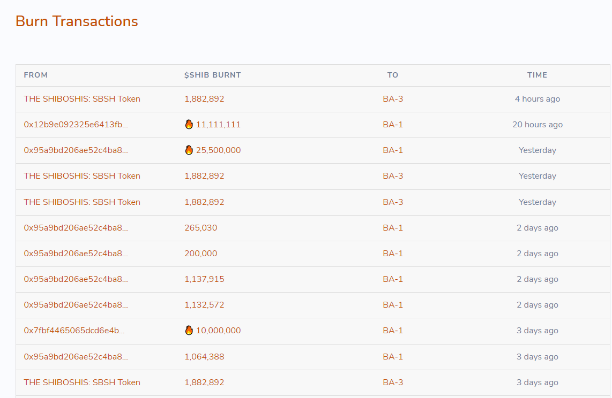
Task: Click '2 days ago' in the 1,137,915 row
Action: [537, 279]
